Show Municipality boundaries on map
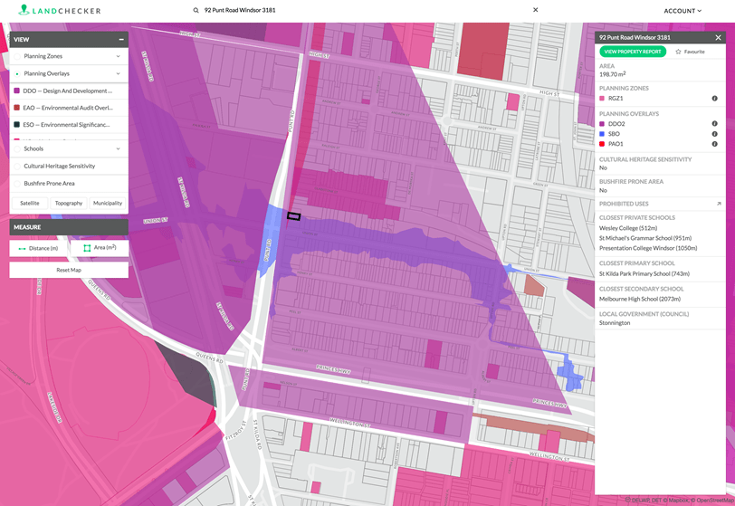 click(108, 203)
